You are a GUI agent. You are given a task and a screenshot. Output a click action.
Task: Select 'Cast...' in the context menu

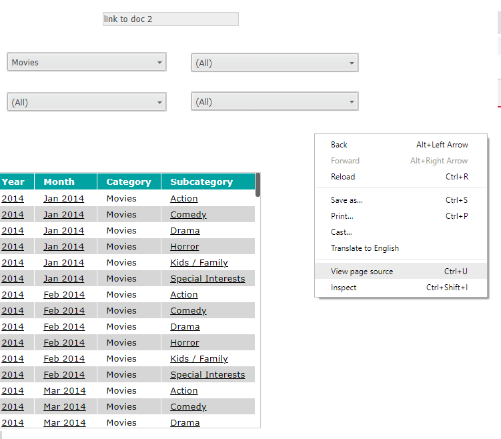pos(342,232)
